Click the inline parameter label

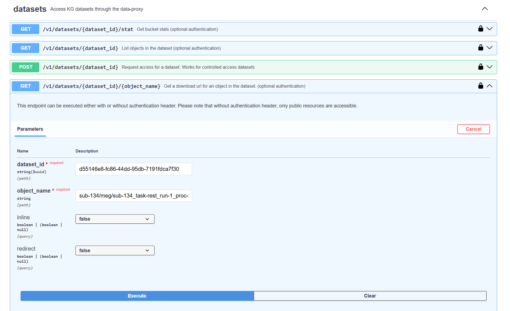click(23, 217)
